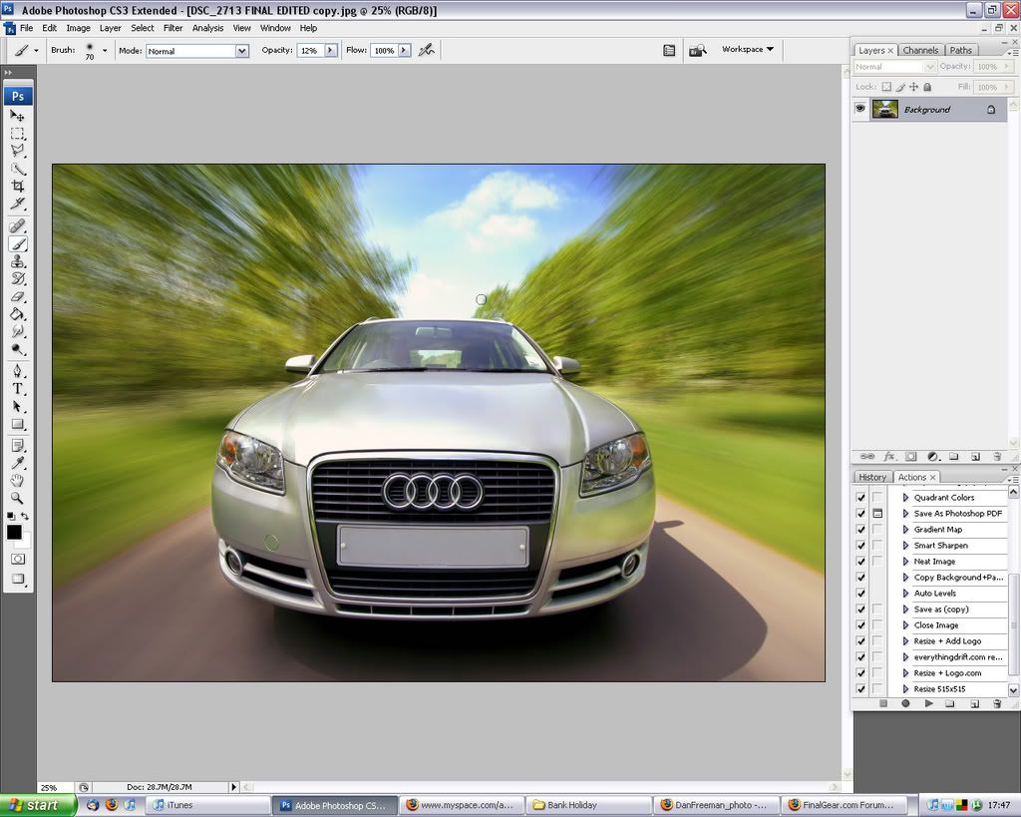Select the Rectangular Marquee tool

pyautogui.click(x=18, y=134)
